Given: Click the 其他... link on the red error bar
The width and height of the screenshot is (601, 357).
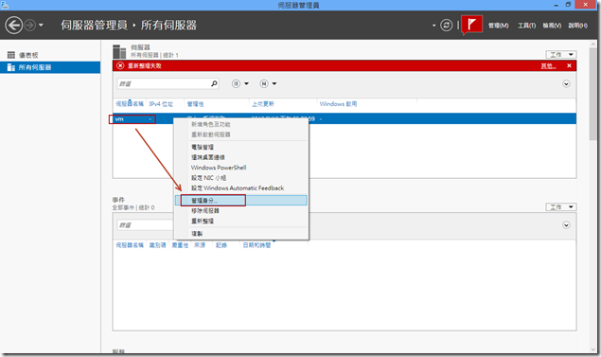Looking at the screenshot, I should coord(548,66).
